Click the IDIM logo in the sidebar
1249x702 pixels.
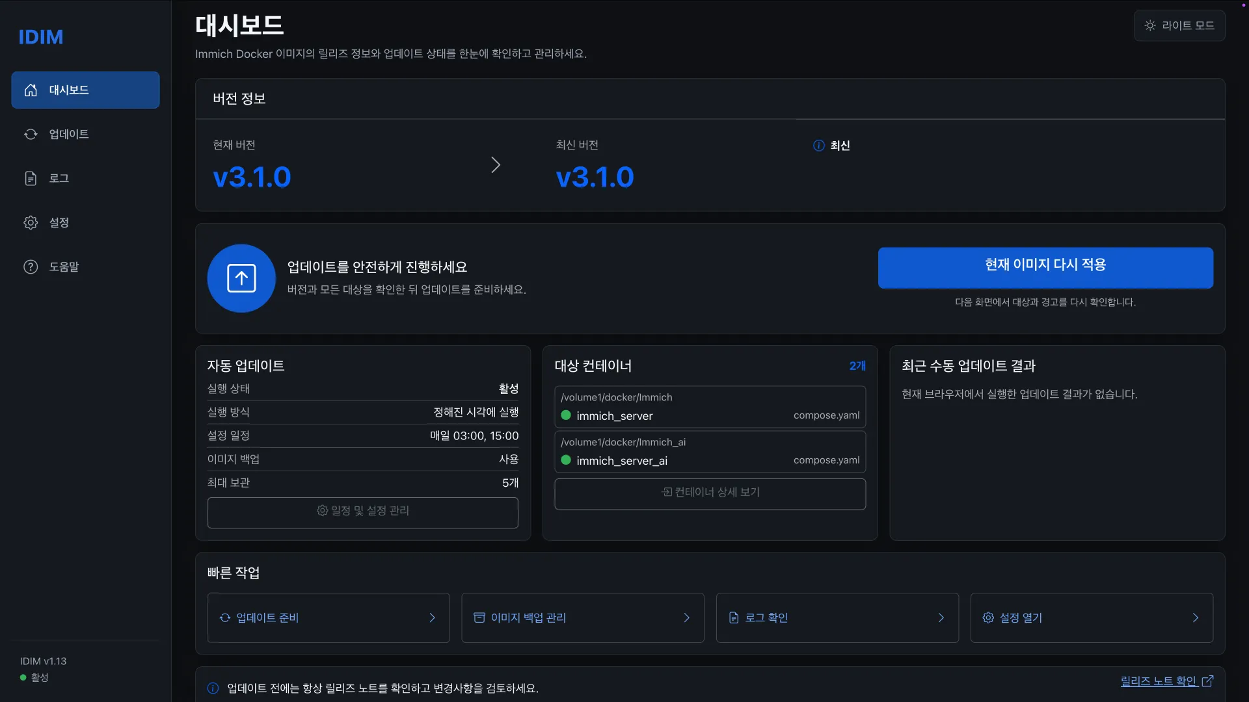[x=41, y=37]
